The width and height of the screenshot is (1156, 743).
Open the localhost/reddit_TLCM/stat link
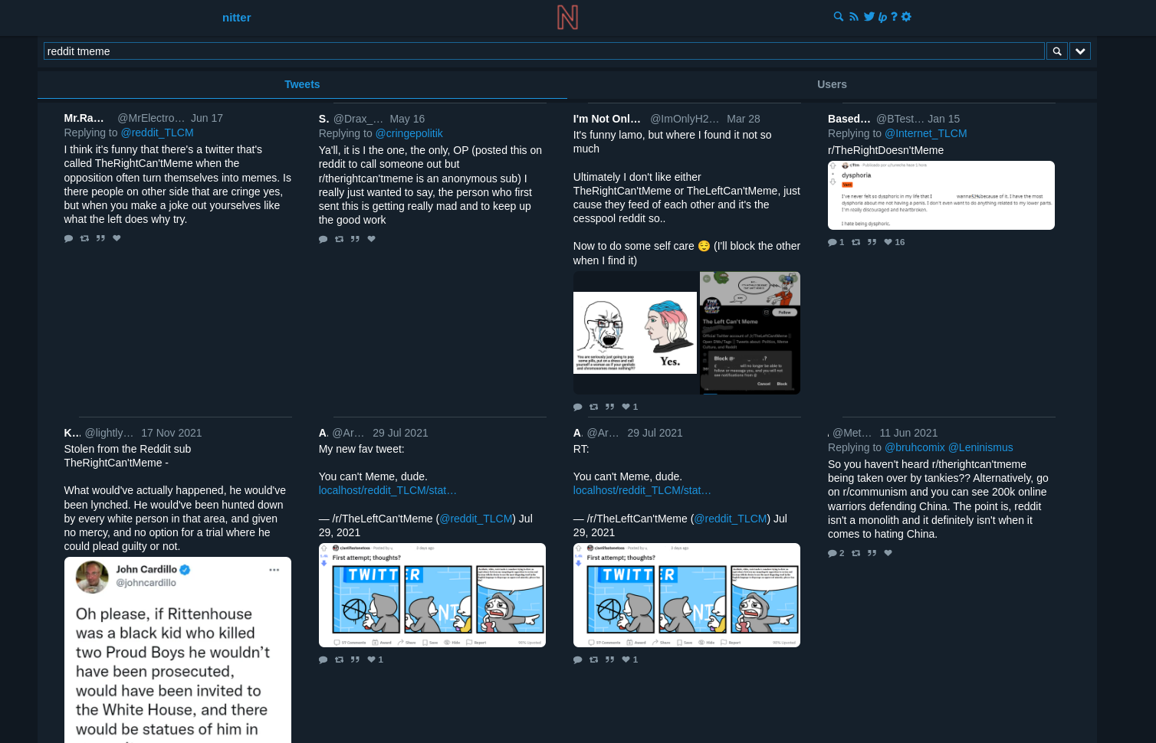click(387, 490)
